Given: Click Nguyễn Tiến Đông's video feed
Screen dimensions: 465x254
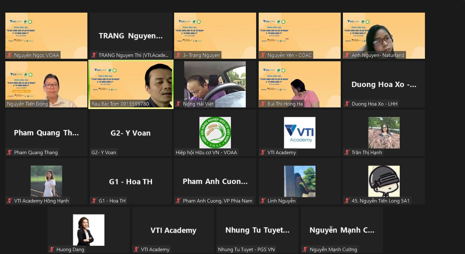Looking at the screenshot, I should (x=46, y=84).
